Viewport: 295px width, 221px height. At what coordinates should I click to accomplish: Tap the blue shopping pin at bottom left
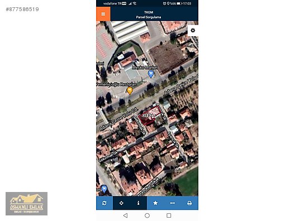coord(104,189)
